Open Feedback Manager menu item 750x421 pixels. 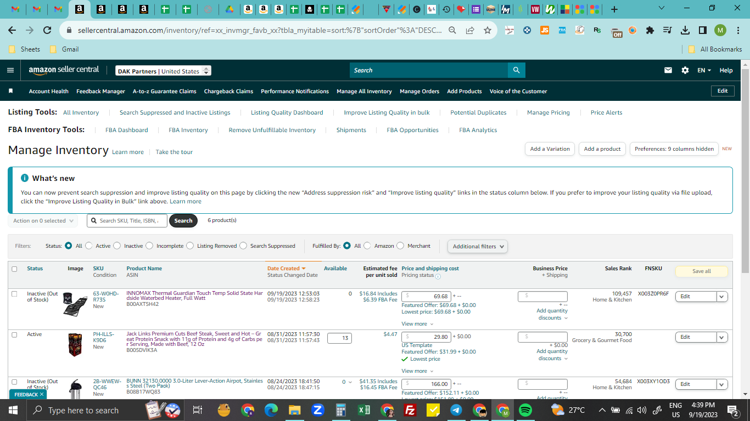(x=100, y=91)
